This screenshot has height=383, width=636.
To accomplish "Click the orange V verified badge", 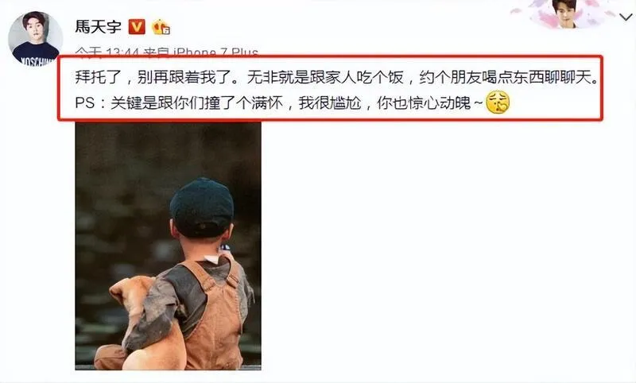I will click(x=137, y=27).
